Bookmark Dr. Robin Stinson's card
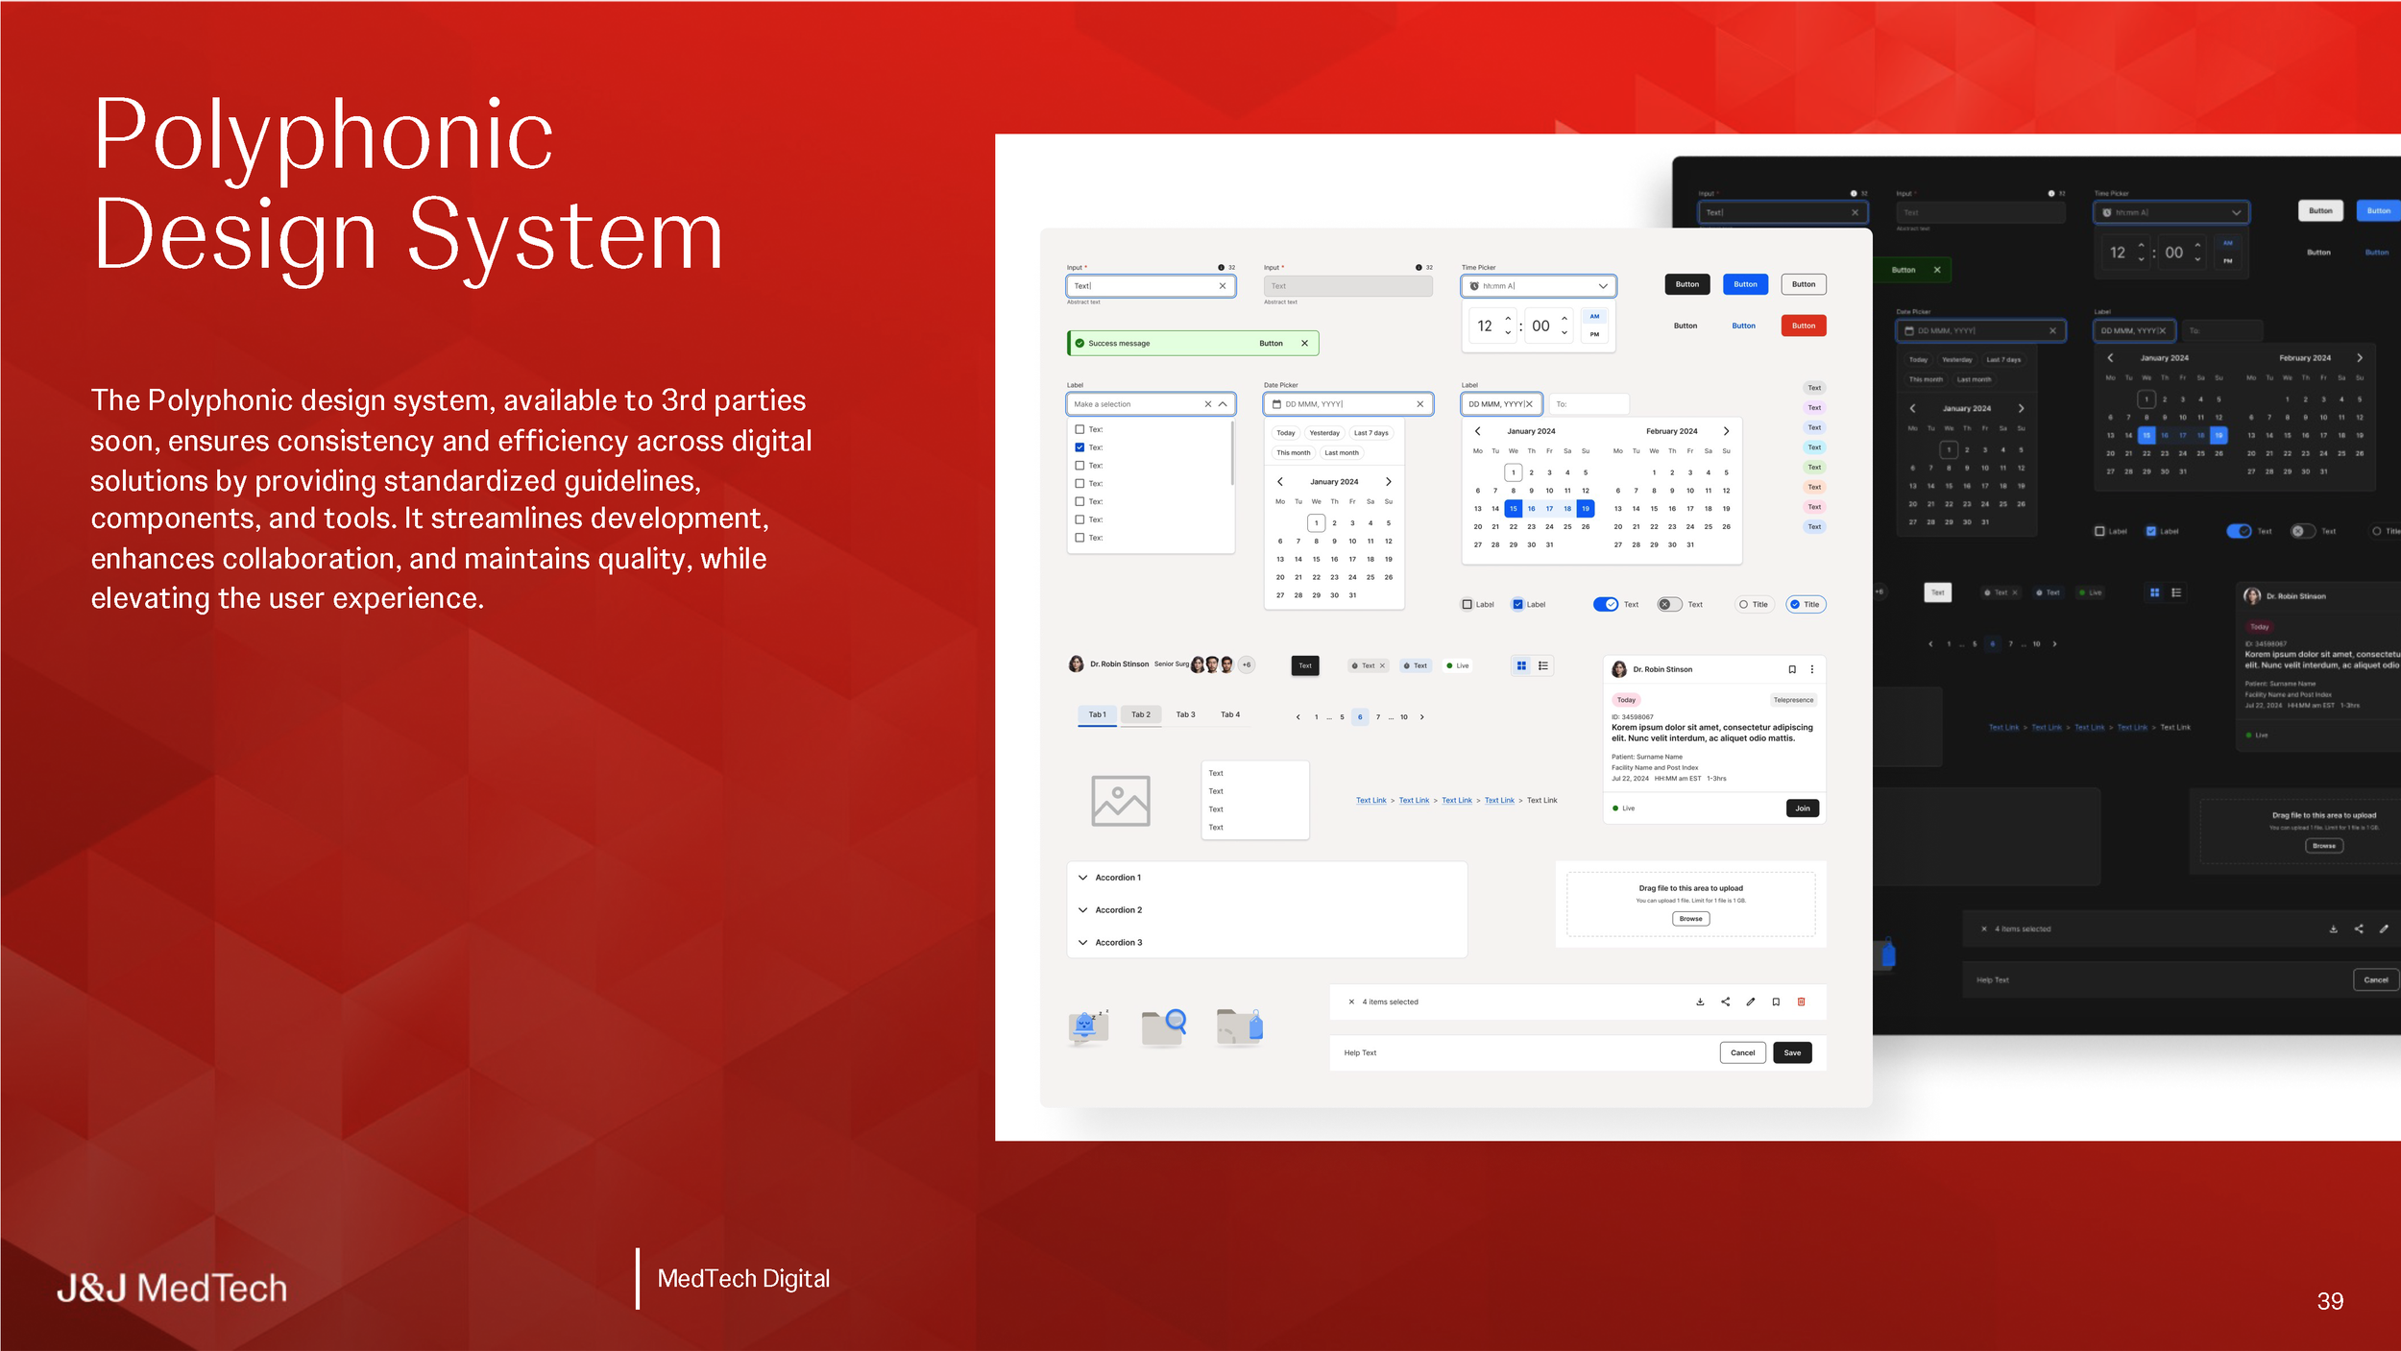Viewport: 2401px width, 1351px height. [x=1792, y=669]
